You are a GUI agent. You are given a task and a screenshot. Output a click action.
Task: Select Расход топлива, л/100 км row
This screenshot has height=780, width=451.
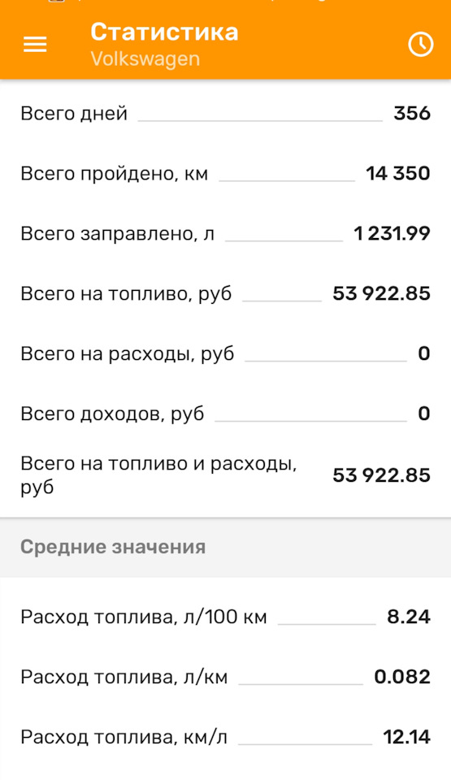pyautogui.click(x=226, y=617)
